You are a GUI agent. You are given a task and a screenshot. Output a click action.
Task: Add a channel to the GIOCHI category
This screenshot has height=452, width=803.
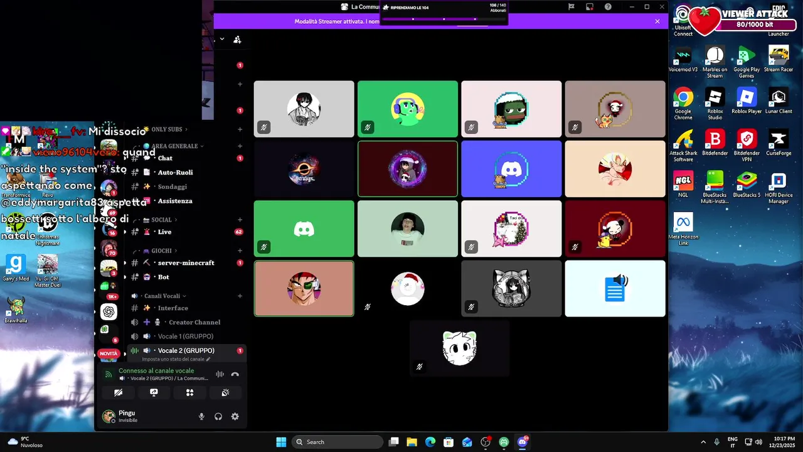240,250
